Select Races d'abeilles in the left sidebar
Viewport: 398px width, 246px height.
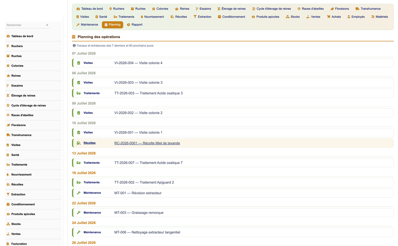33,115
